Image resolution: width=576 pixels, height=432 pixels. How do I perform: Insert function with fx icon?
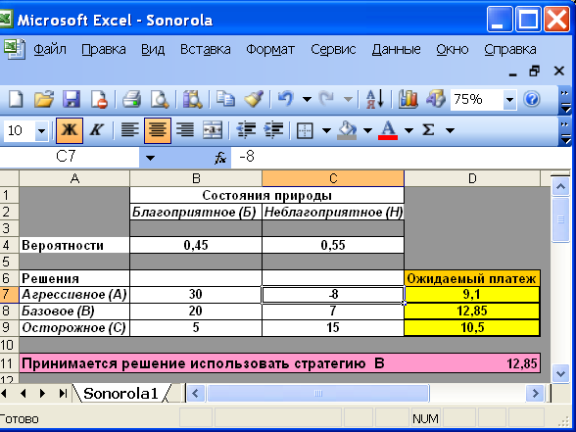click(x=220, y=158)
